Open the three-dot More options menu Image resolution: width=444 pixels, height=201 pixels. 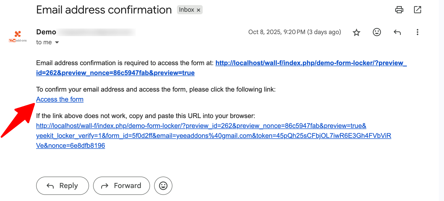tap(417, 32)
